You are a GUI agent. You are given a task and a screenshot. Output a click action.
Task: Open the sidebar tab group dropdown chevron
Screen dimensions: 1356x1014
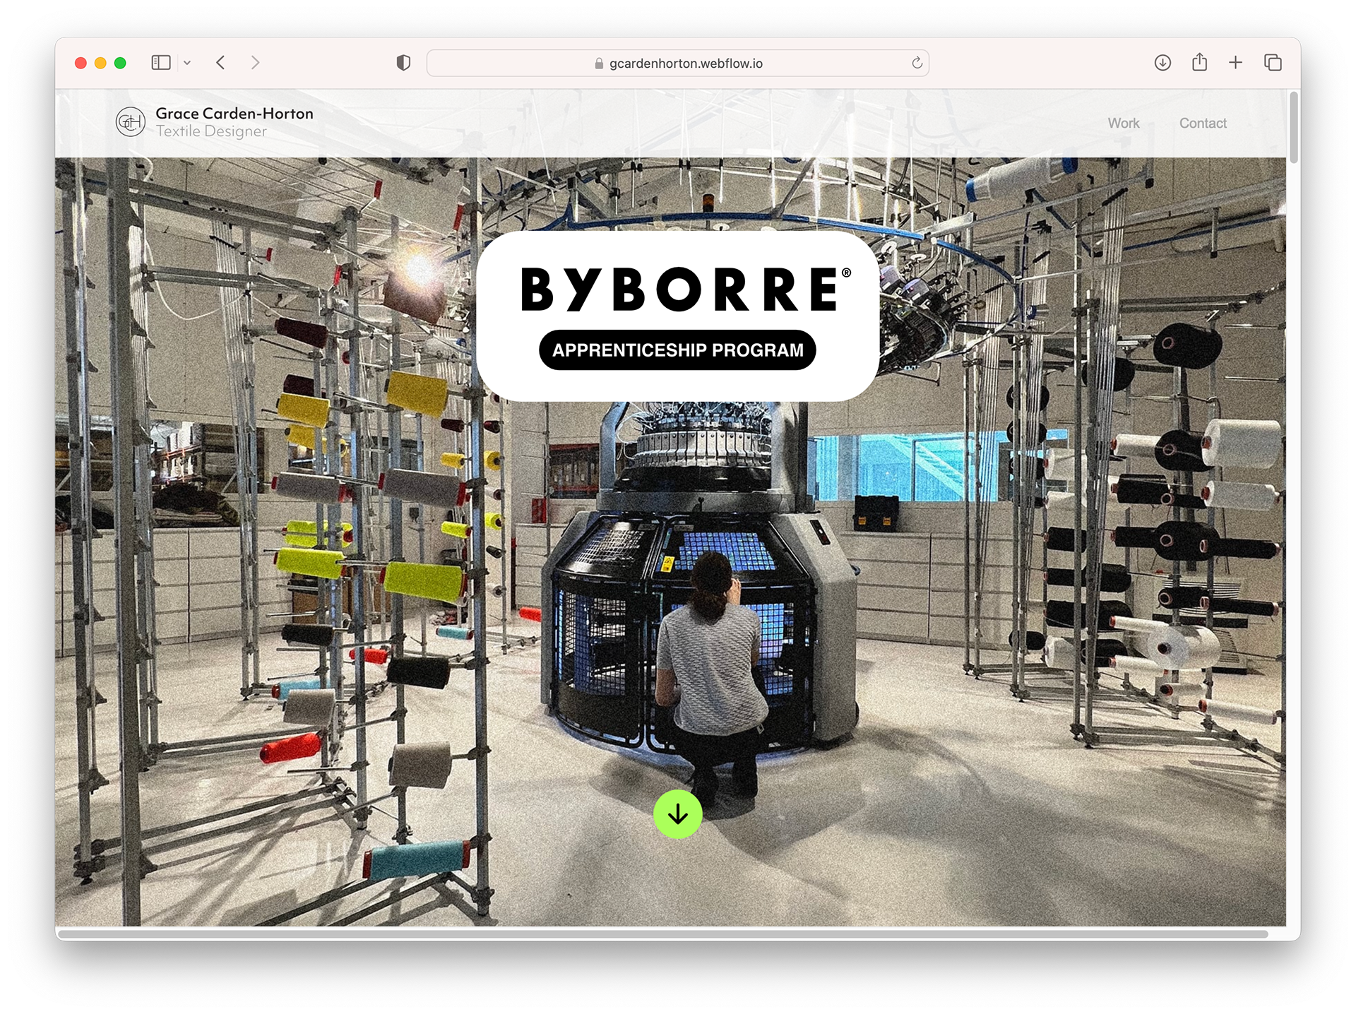[187, 63]
